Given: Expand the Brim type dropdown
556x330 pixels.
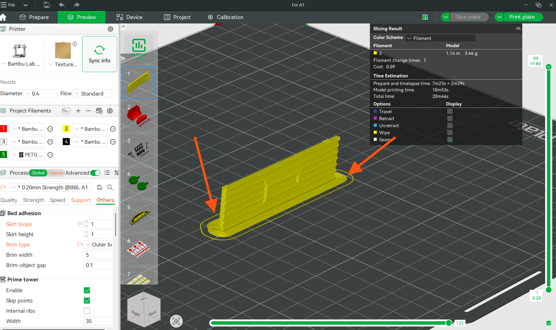Looking at the screenshot, I should 98,245.
